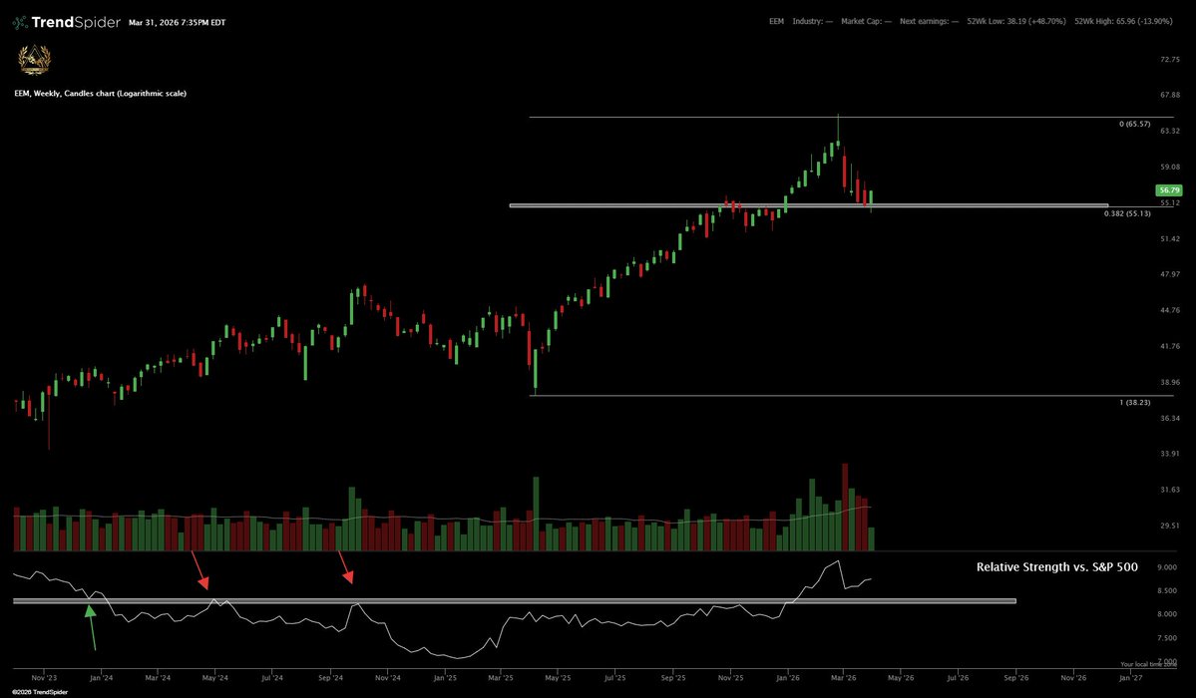Click the Jan '26 date axis label
Image resolution: width=1196 pixels, height=698 pixels.
788,677
